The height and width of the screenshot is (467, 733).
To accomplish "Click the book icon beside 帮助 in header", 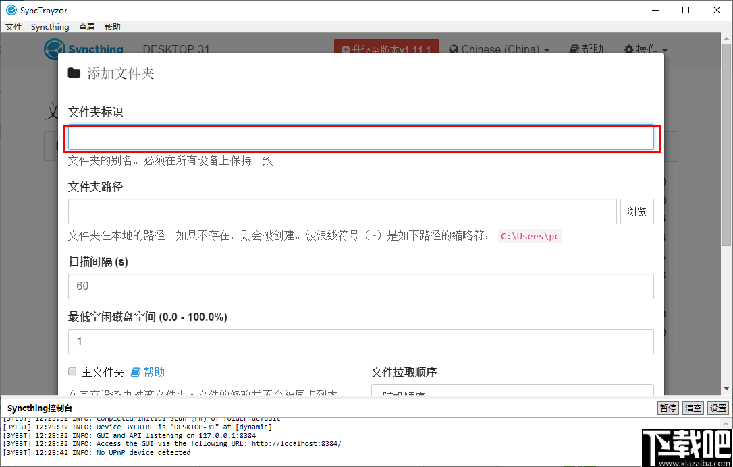I will click(573, 49).
